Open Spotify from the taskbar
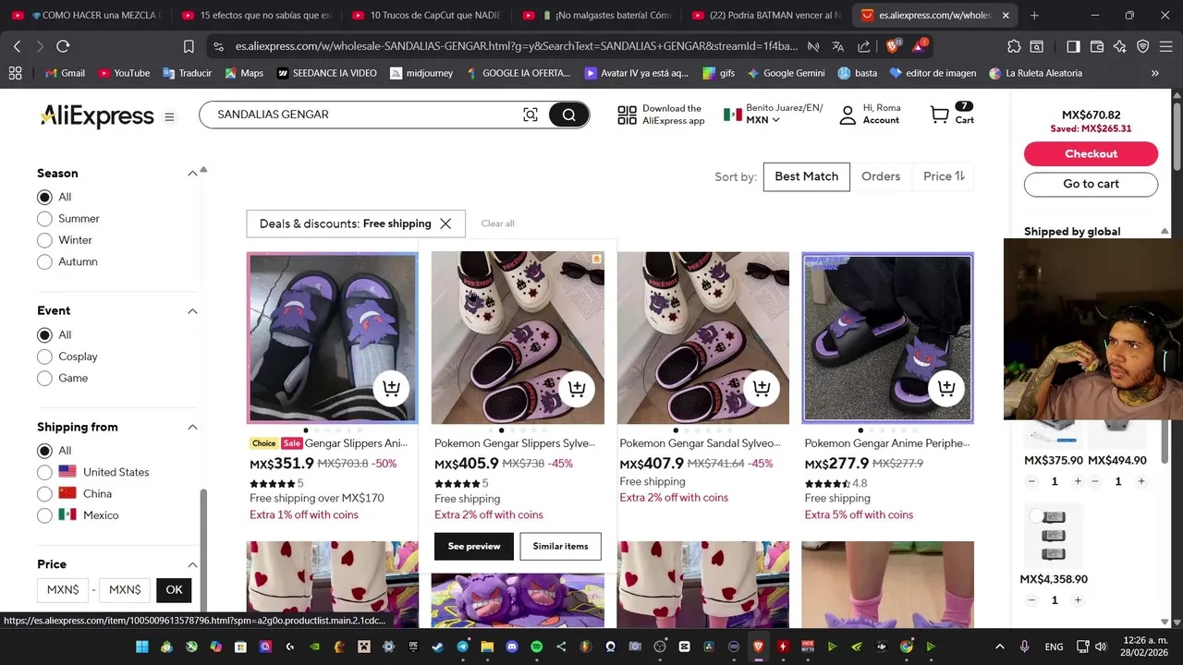 point(537,647)
